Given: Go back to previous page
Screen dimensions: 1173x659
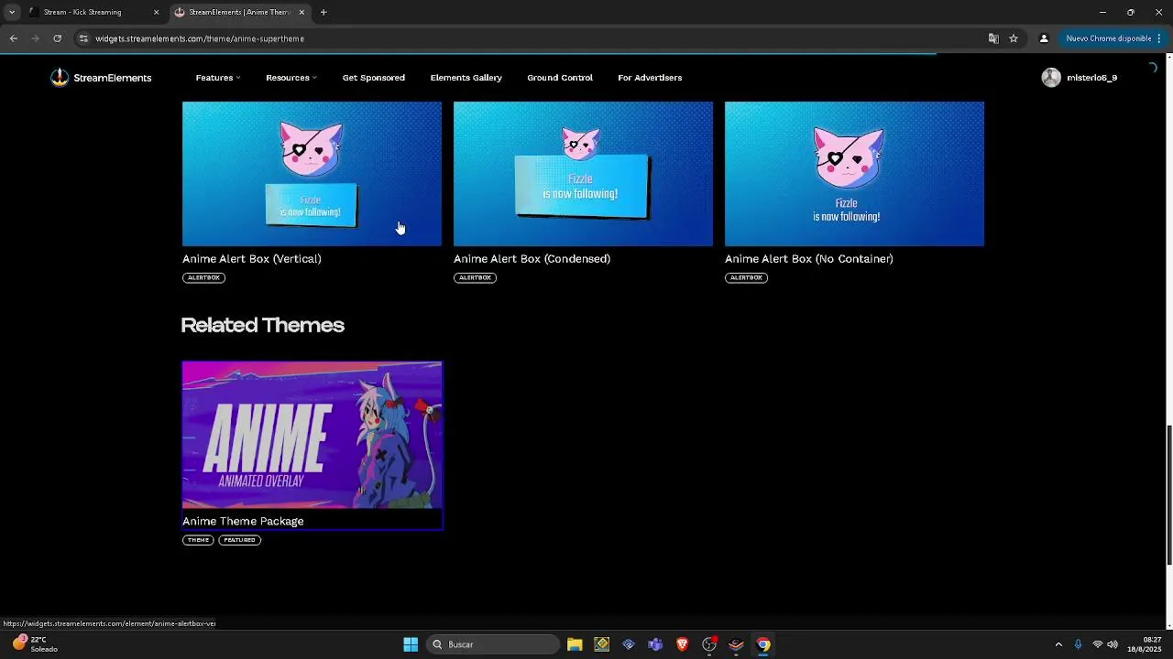Looking at the screenshot, I should tap(13, 38).
